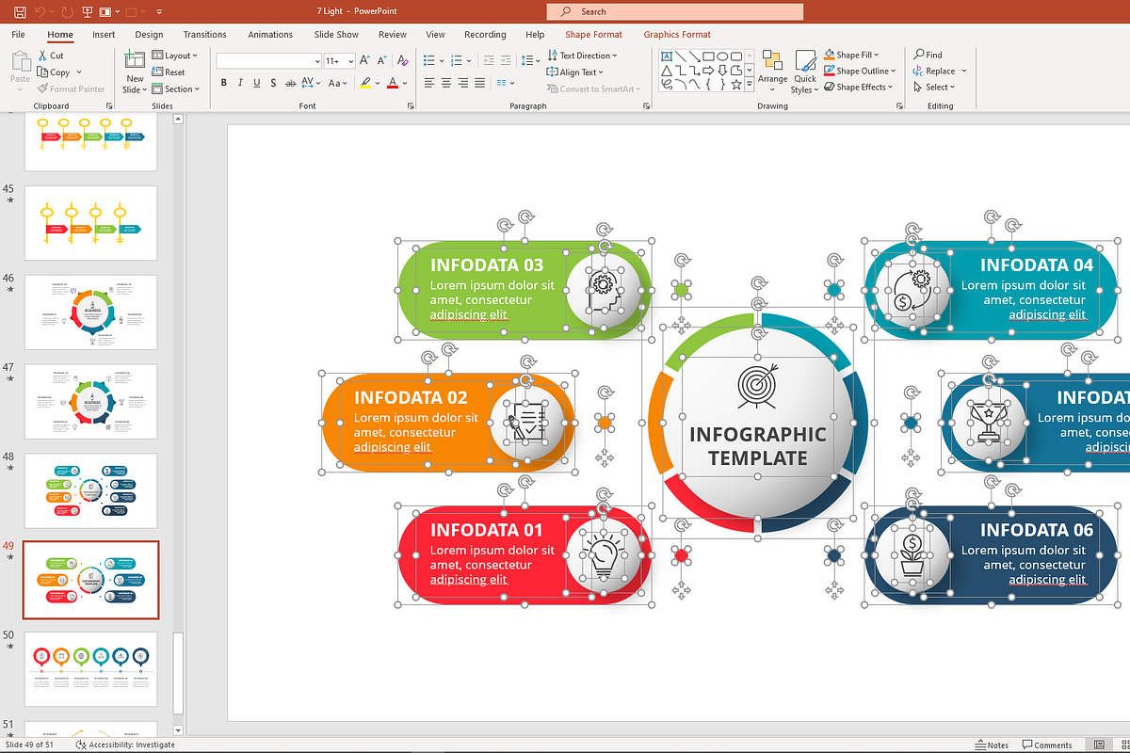Click the Save icon in quick access toolbar
This screenshot has height=753, width=1130.
[x=19, y=11]
